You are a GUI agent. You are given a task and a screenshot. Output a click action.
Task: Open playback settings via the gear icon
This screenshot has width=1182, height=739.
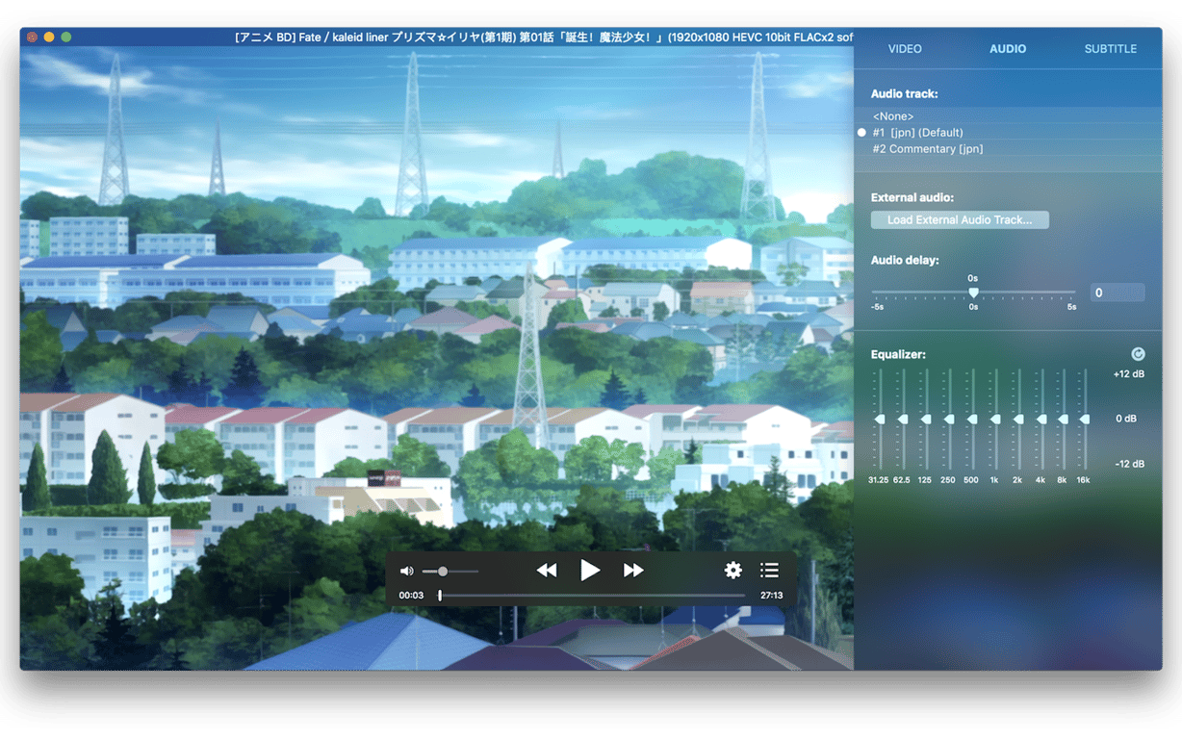coord(732,570)
